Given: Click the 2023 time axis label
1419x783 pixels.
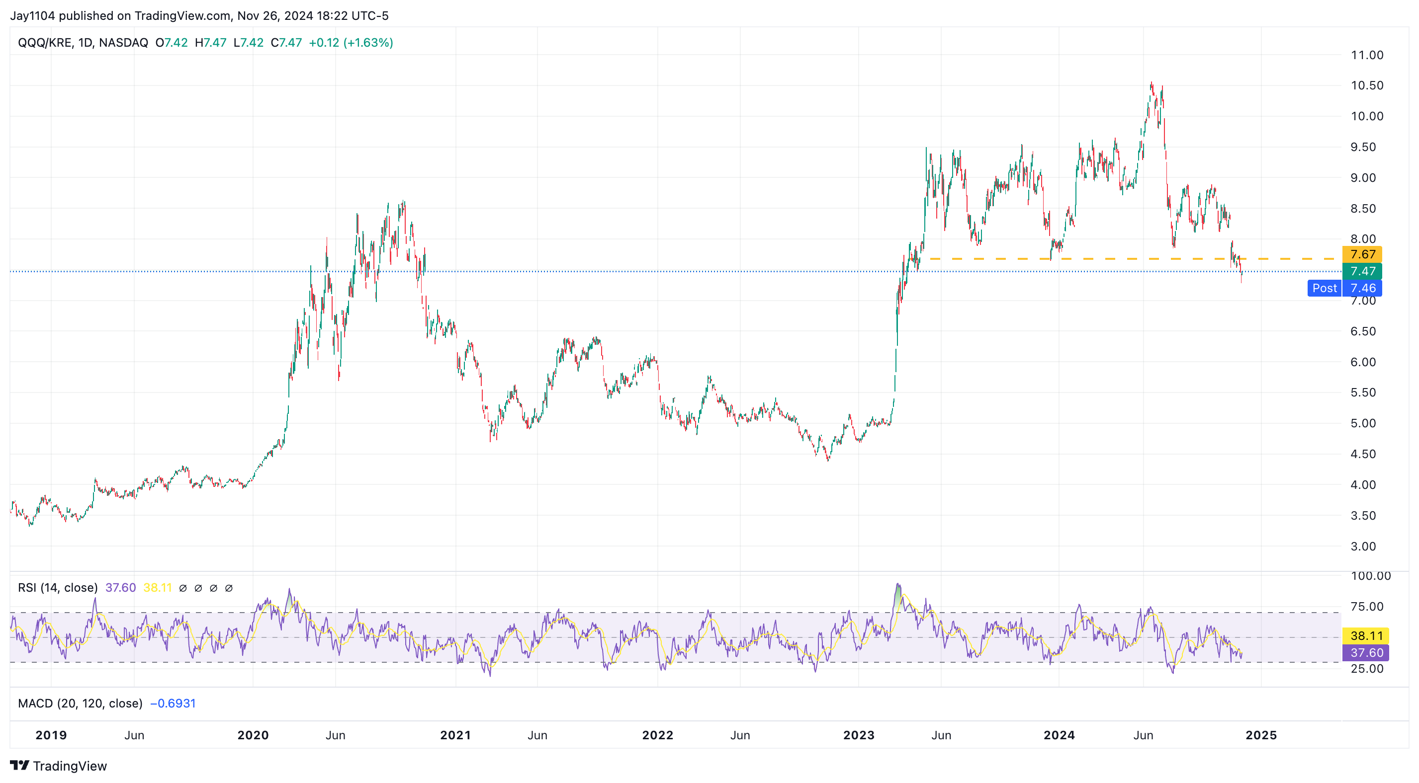Looking at the screenshot, I should coord(859,735).
